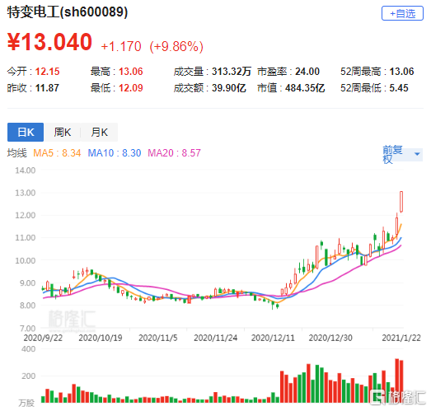Click the 2021/1/22 date axis label
This screenshot has height=411, width=431.
[401, 338]
